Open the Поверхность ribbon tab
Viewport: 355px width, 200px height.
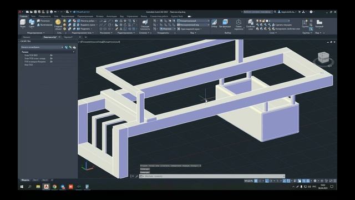(44, 16)
